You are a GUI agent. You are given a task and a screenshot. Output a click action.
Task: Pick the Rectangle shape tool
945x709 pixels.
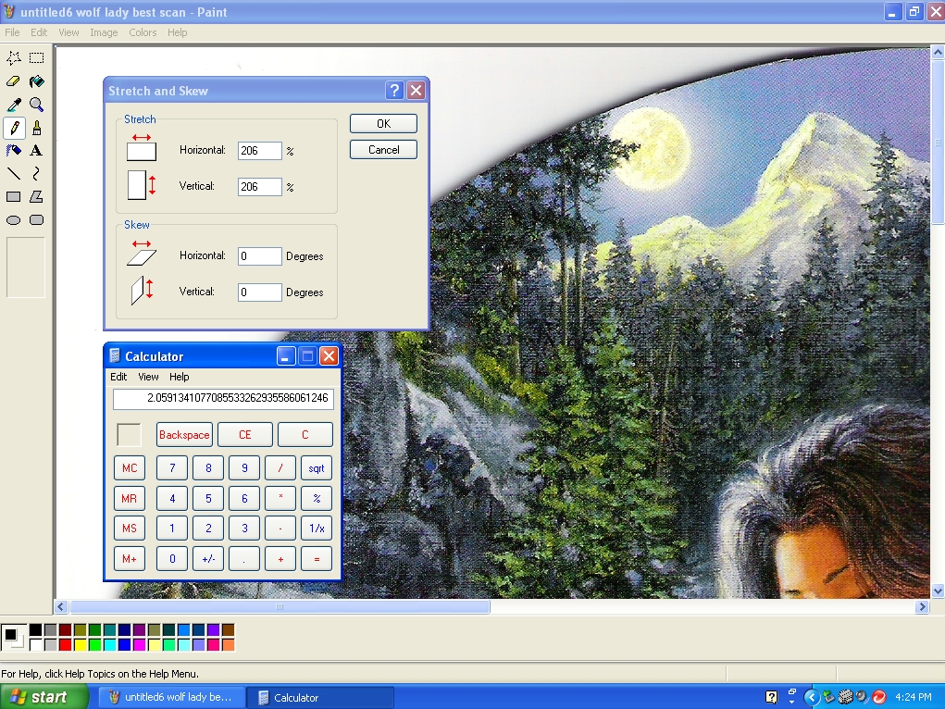coord(14,196)
